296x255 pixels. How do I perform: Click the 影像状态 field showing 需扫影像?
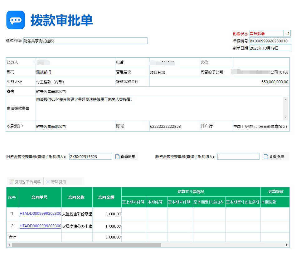(x=266, y=34)
